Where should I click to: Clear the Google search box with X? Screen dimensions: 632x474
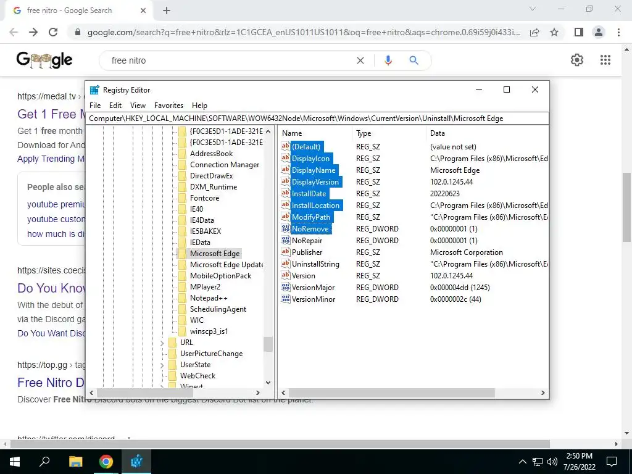coord(360,60)
